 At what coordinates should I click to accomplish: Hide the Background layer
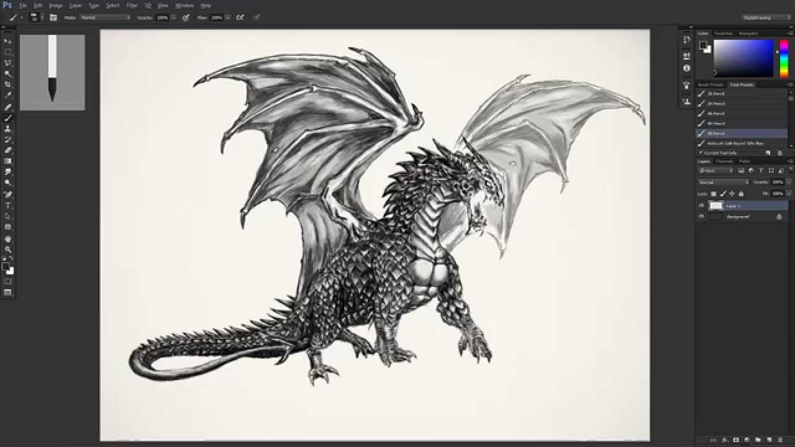(701, 216)
